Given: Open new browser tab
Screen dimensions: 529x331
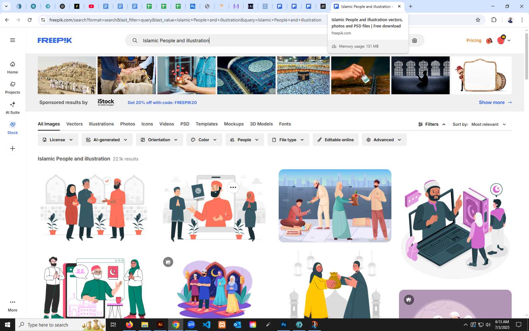Looking at the screenshot, I should pos(411,6).
